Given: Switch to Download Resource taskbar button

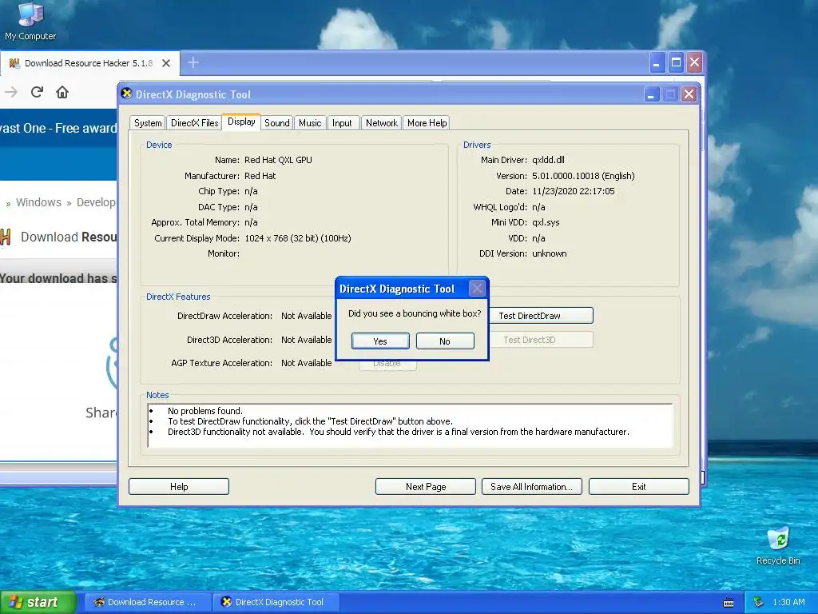Looking at the screenshot, I should [x=148, y=602].
